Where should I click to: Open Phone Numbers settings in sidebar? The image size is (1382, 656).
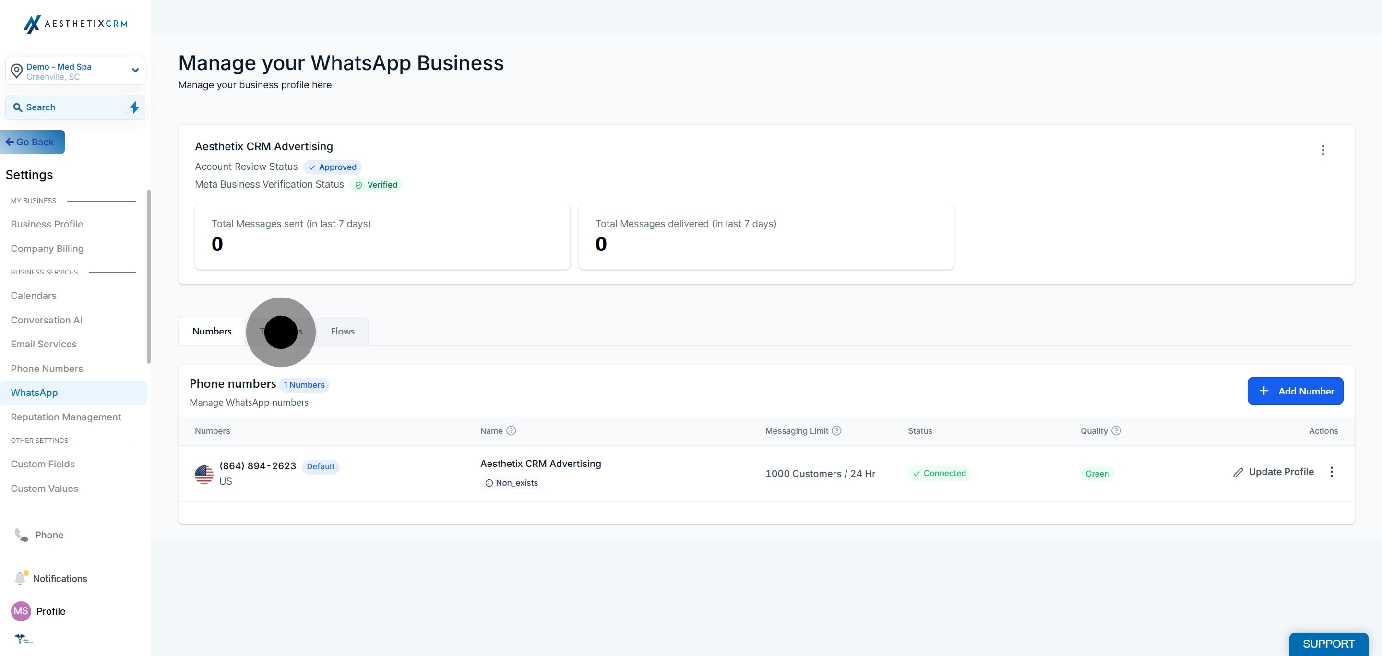(47, 369)
